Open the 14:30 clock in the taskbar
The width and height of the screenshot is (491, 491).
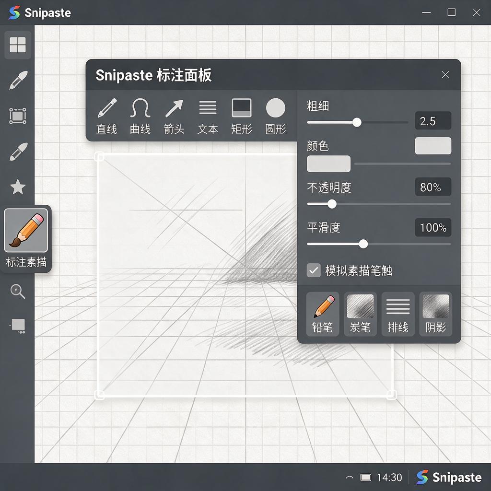(x=389, y=478)
